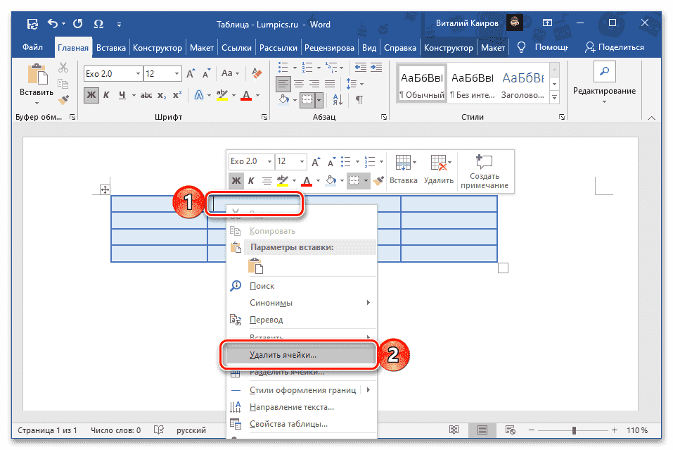Apply text highlight color from mini toolbar

[x=282, y=181]
